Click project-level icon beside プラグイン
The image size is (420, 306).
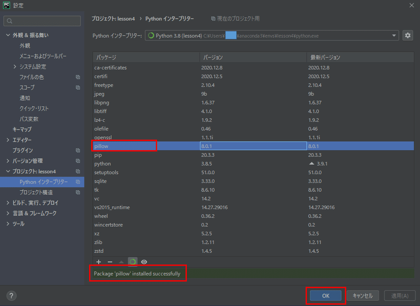[x=78, y=151]
